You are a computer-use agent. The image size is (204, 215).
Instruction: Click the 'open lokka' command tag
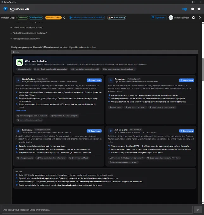click(42, 79)
